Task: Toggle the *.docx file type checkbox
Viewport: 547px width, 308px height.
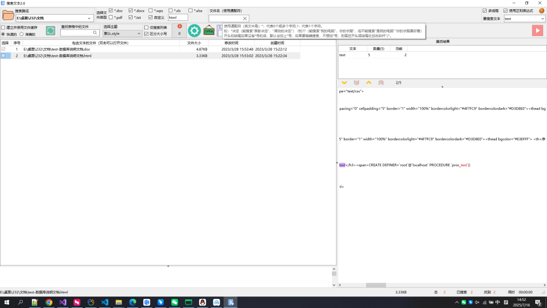Action: 131,11
